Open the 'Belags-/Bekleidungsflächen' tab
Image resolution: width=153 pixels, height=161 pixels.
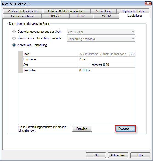tap(66, 11)
